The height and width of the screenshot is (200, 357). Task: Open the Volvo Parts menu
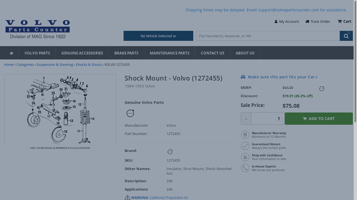click(x=37, y=53)
